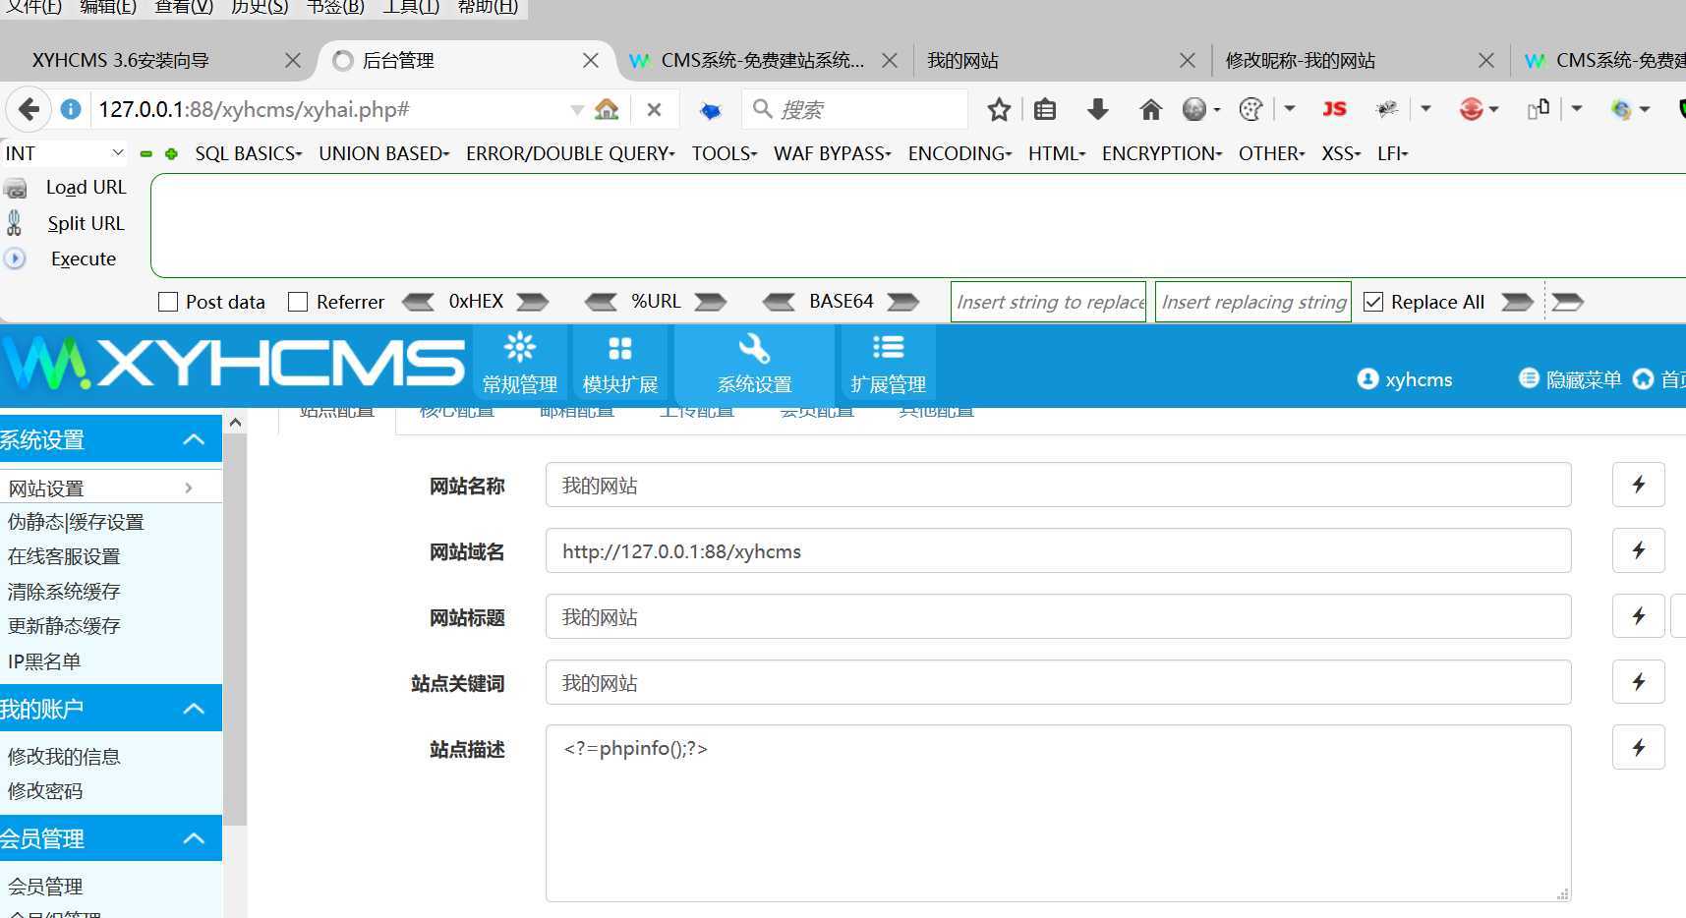Open 修改密码 in sidebar
1686x918 pixels.
[45, 791]
